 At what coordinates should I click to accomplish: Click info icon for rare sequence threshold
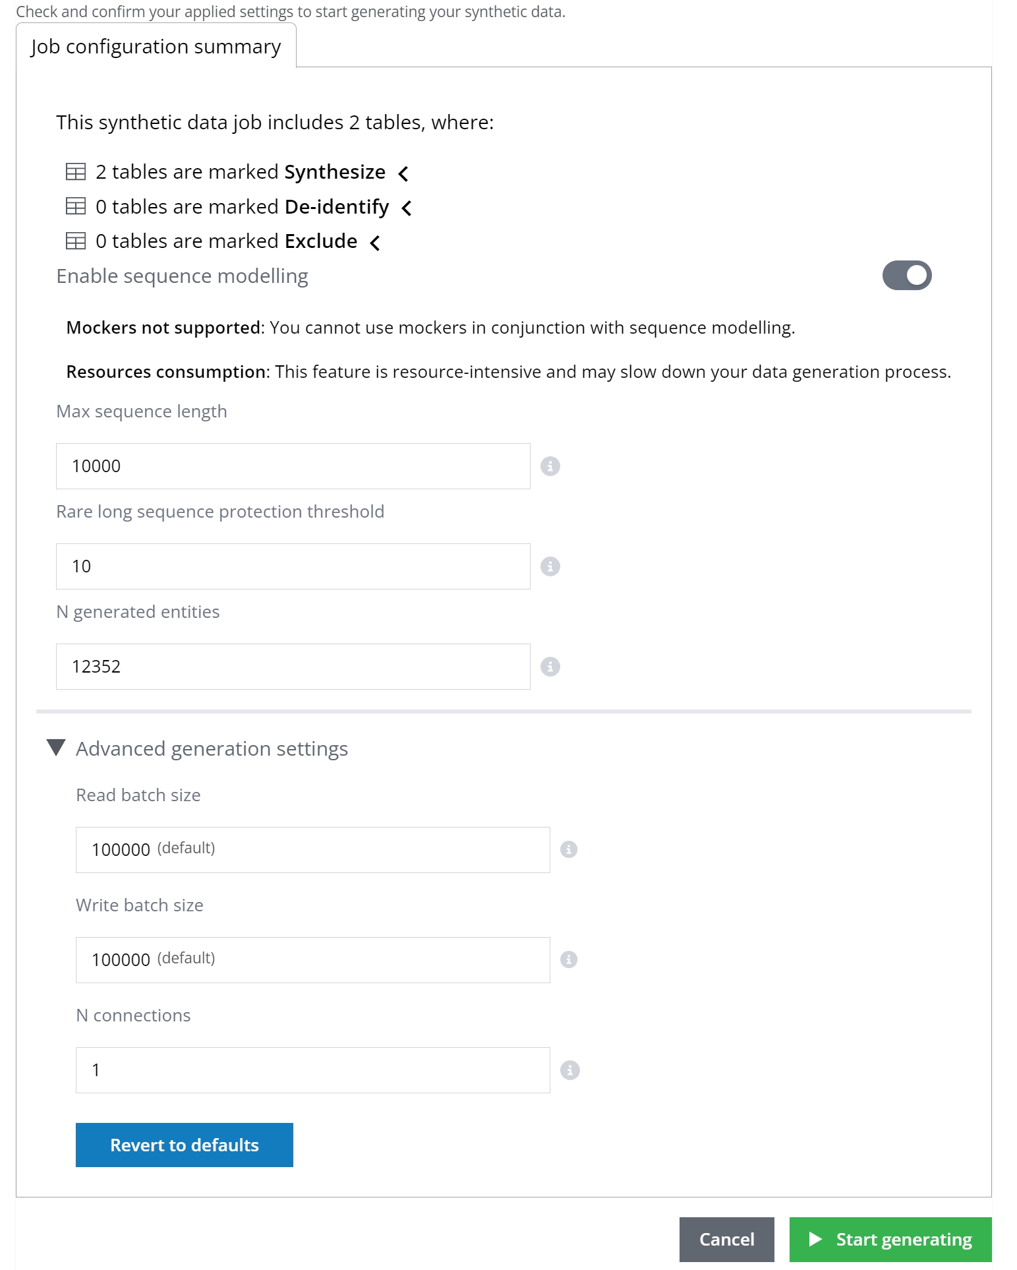pos(550,566)
